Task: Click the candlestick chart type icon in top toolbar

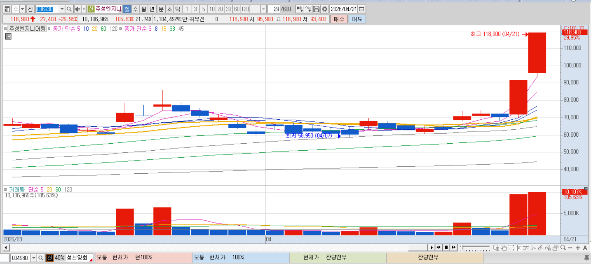Action: coord(300,9)
